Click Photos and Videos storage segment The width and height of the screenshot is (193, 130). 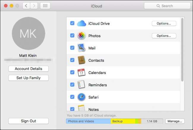pos(88,121)
